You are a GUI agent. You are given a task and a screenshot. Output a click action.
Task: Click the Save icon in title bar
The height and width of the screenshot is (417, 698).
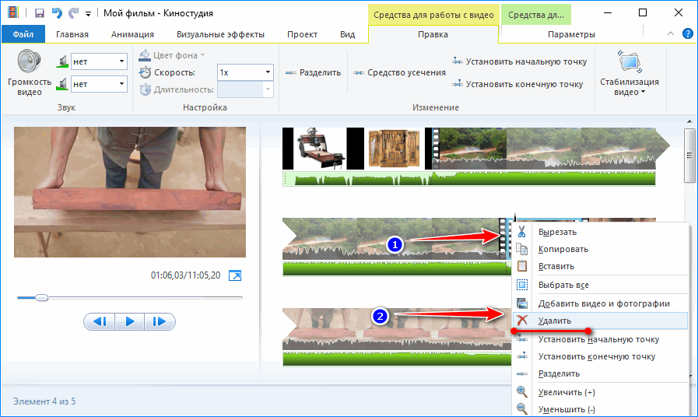click(38, 13)
